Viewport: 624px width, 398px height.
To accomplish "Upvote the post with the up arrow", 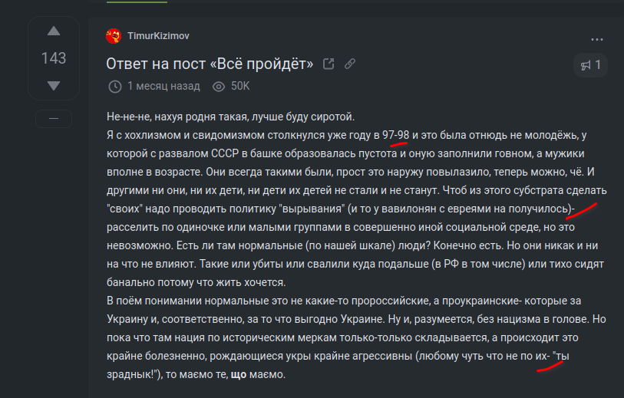I will (53, 31).
